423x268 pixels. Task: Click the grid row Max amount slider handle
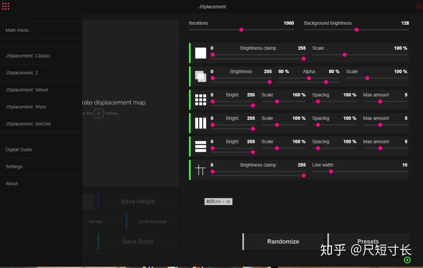[x=380, y=102]
